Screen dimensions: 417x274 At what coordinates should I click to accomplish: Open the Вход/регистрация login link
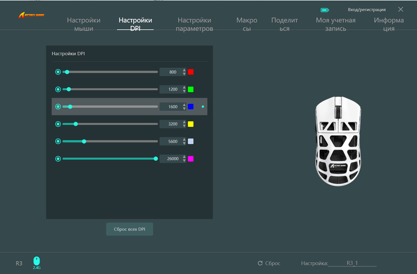tap(367, 9)
